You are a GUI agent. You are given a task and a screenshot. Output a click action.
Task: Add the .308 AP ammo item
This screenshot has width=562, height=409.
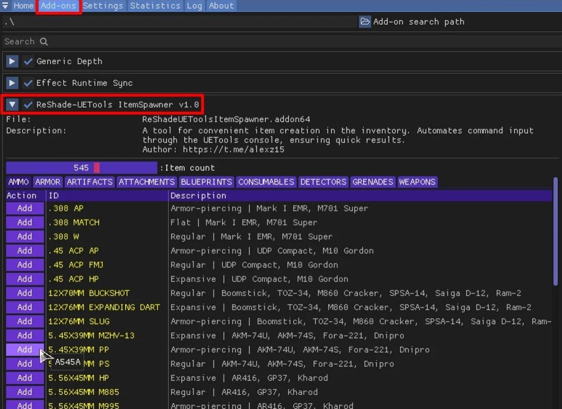click(x=25, y=209)
